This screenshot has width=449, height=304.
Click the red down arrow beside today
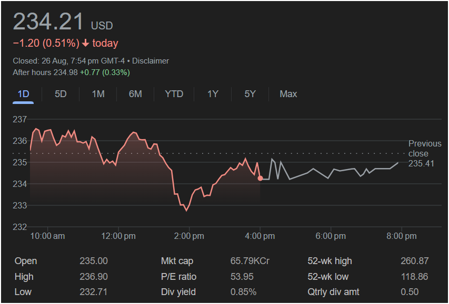[86, 44]
